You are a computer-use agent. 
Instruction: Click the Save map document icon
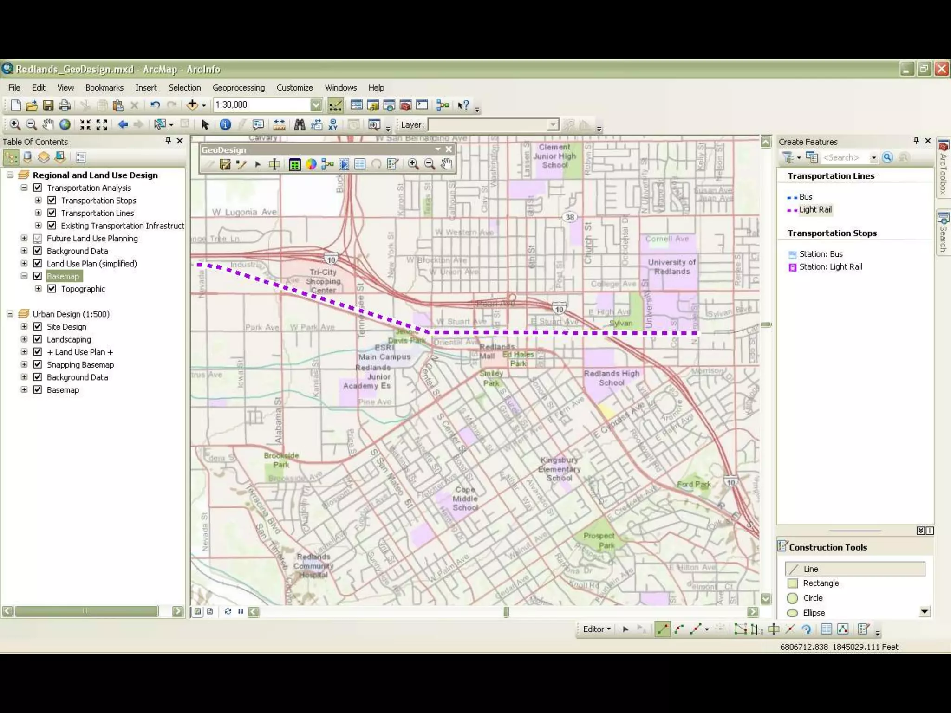(x=48, y=105)
